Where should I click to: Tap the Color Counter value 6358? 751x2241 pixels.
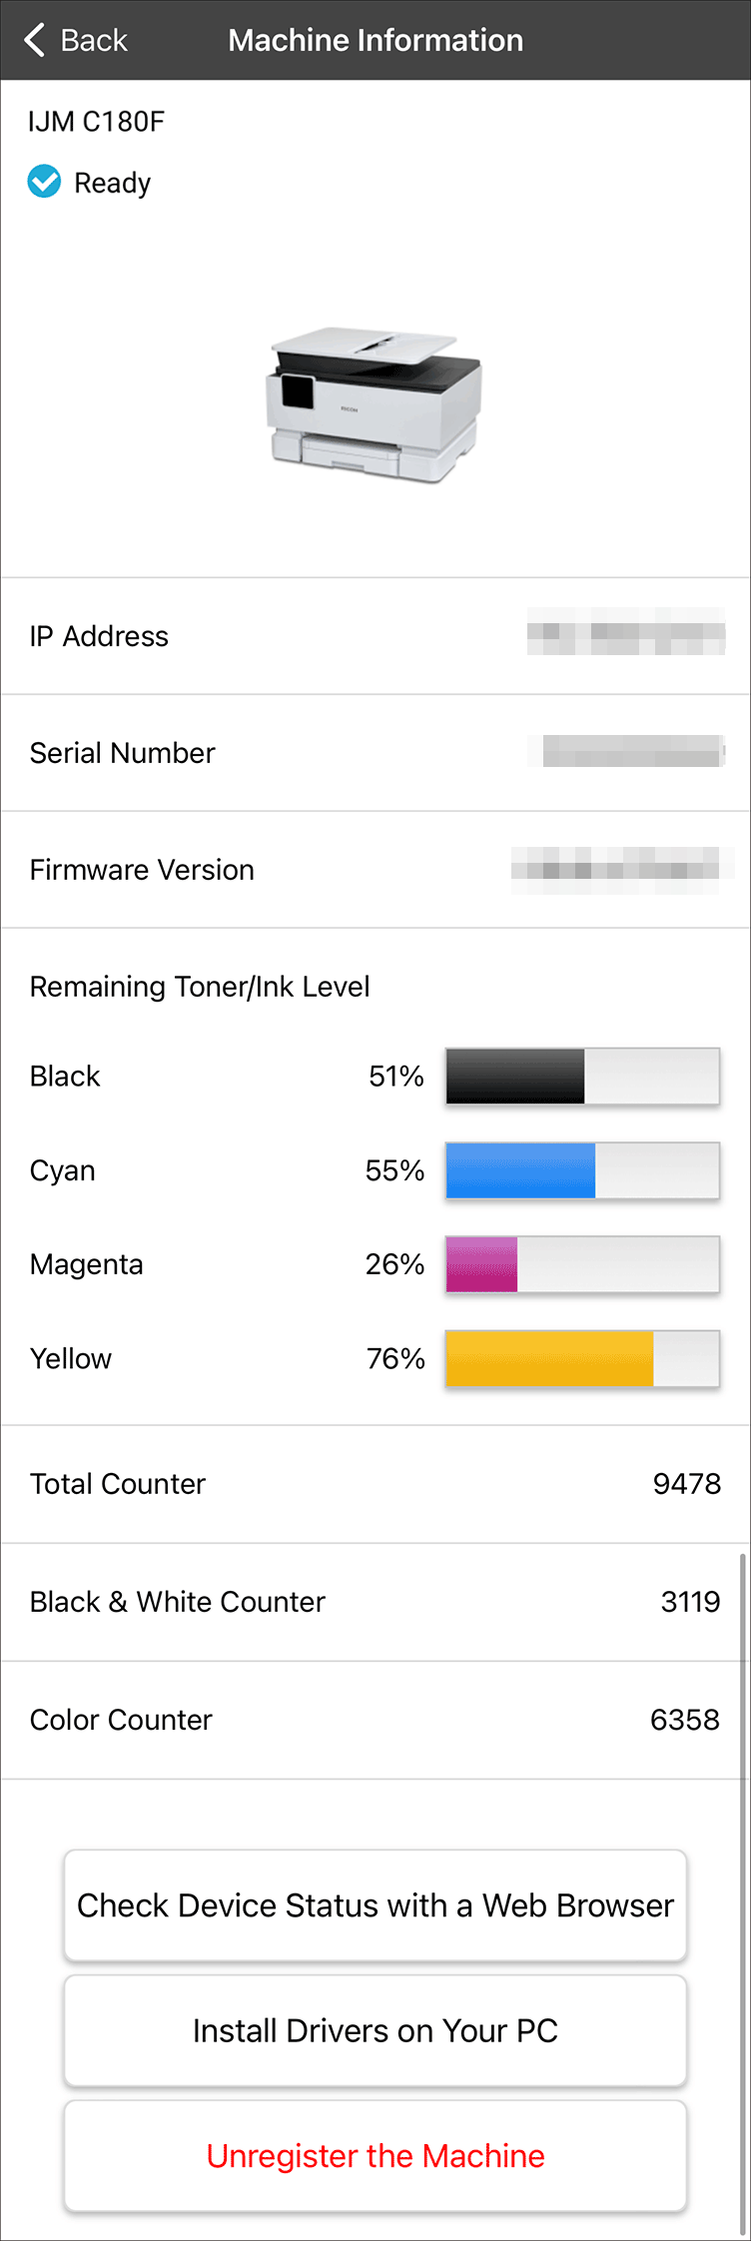pyautogui.click(x=684, y=1720)
